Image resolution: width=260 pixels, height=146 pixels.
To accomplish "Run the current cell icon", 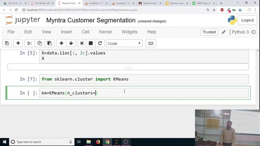I will pos(82,43).
